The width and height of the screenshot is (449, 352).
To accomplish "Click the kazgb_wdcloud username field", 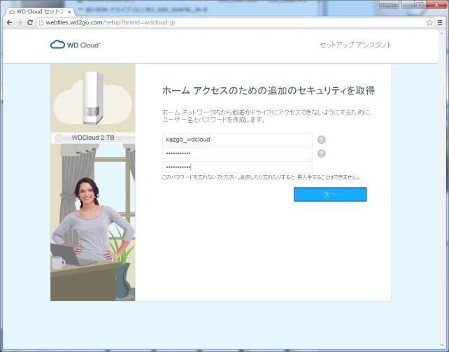I will coord(237,140).
